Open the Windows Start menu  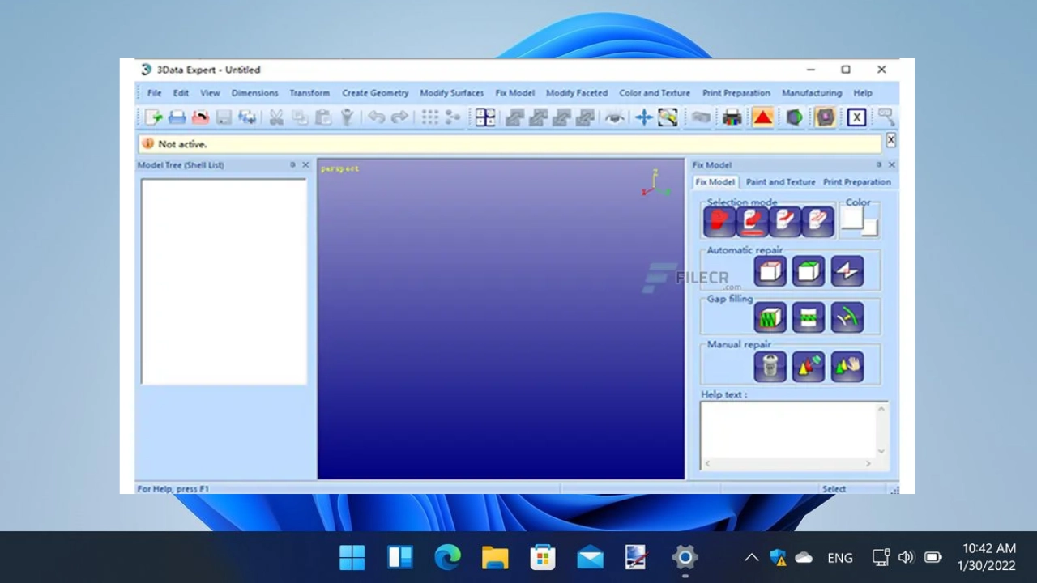[x=352, y=557]
